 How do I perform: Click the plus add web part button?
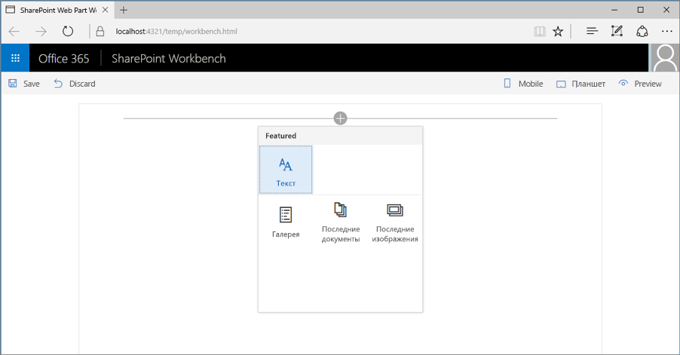click(341, 118)
